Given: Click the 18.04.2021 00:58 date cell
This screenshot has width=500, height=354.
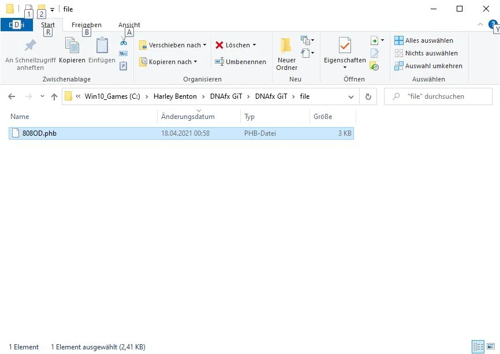Looking at the screenshot, I should (185, 133).
